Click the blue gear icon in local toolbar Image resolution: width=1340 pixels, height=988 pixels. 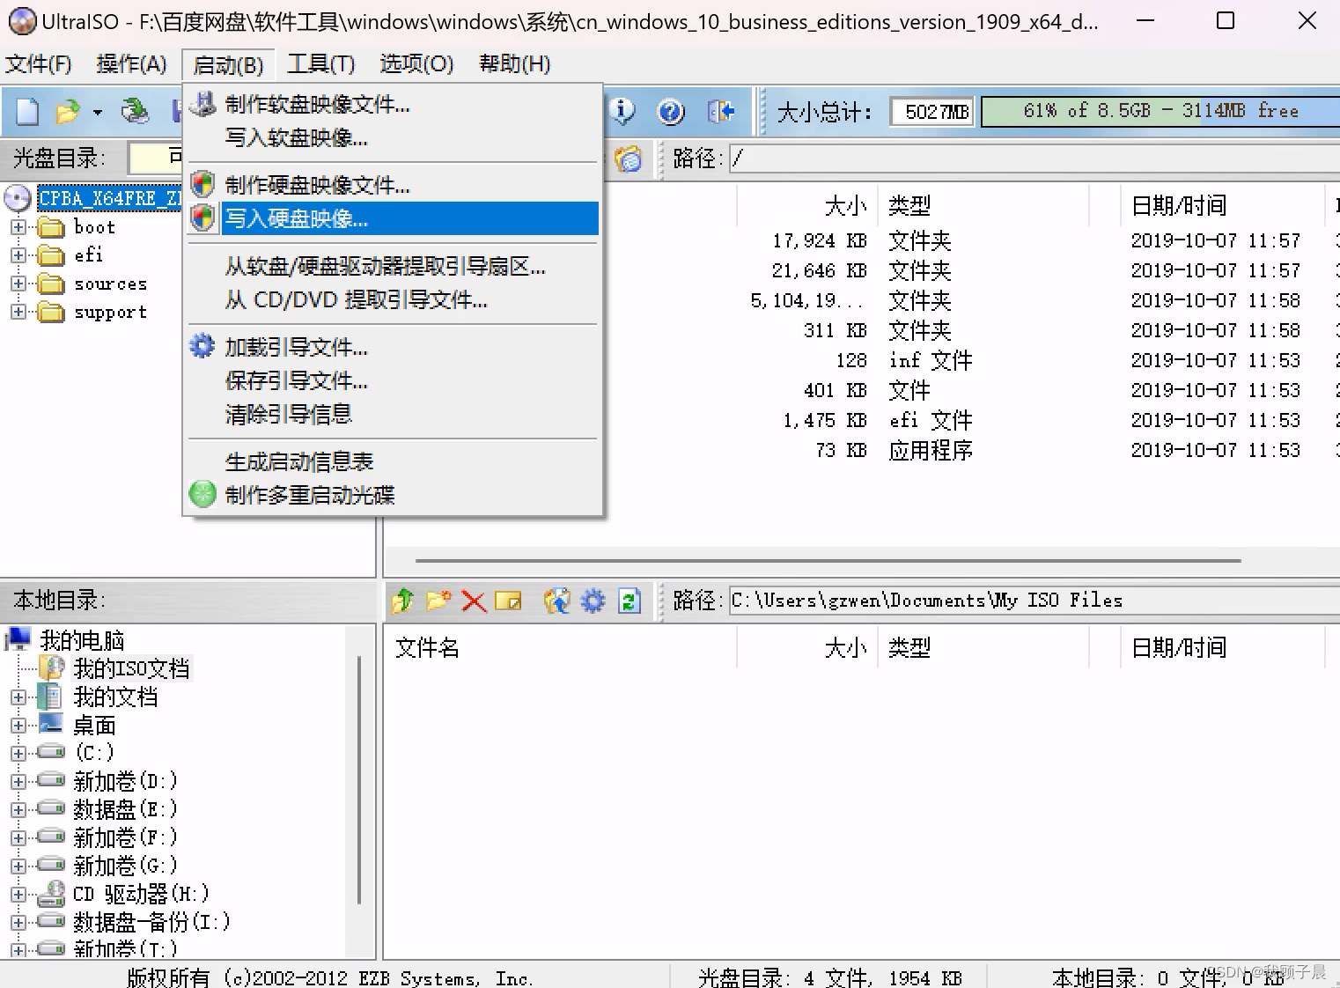tap(593, 601)
